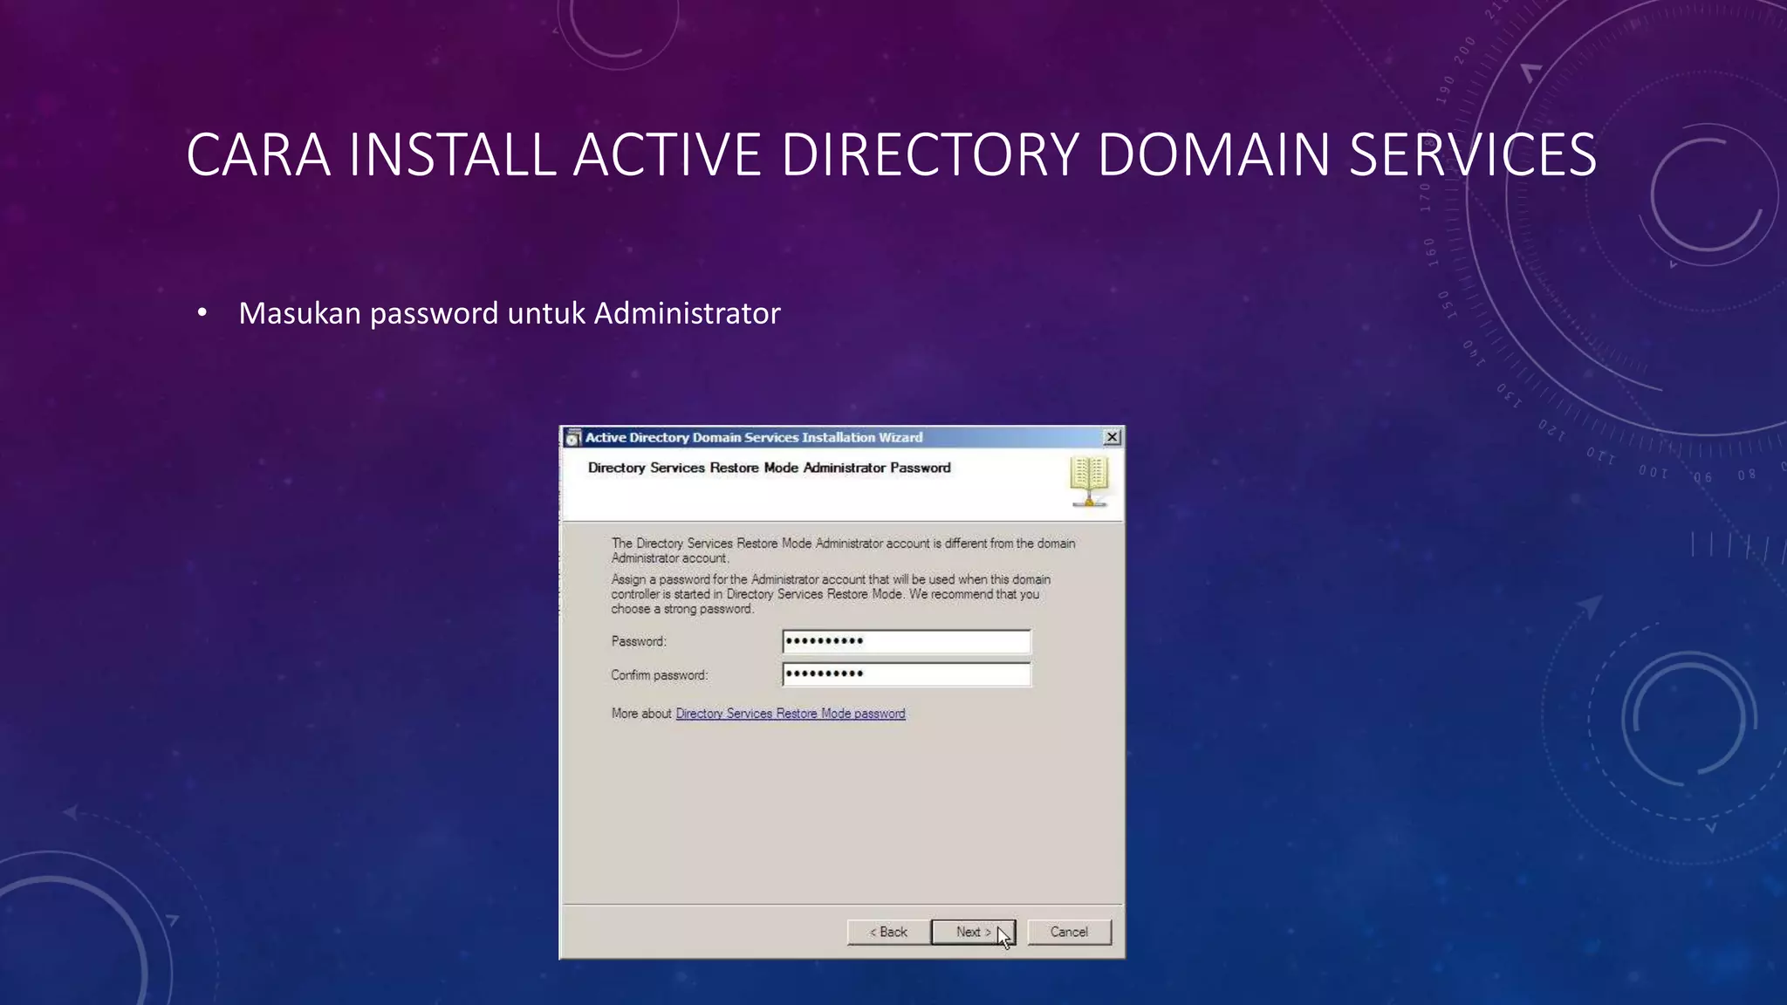Select heading 'Directory Services Restore Mode Administrator Password'
The width and height of the screenshot is (1787, 1005).
point(769,468)
